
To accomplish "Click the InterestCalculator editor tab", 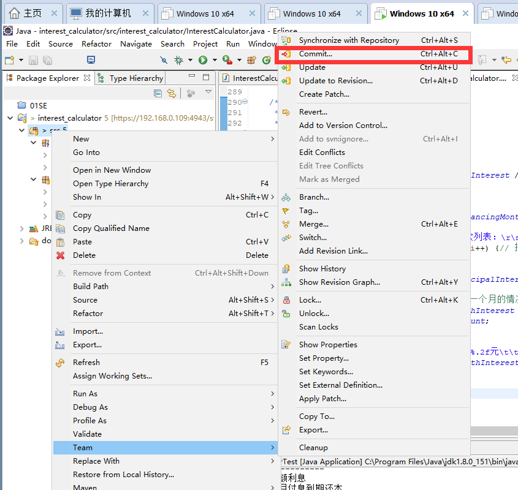I will point(249,78).
